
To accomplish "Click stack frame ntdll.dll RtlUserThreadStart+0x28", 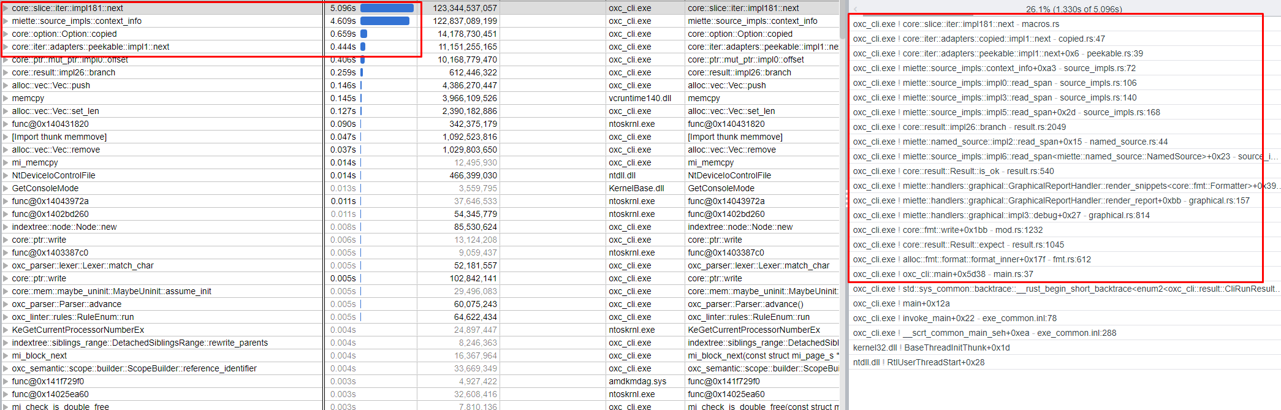I will tap(918, 362).
